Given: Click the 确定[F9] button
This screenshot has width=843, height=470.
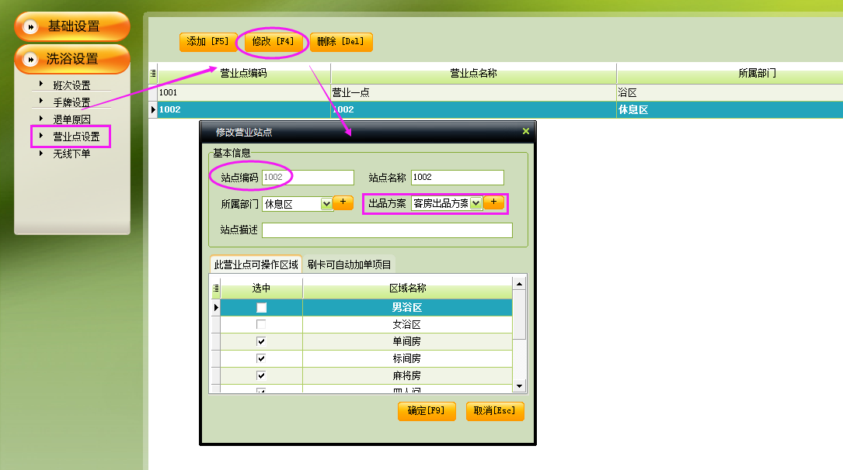Looking at the screenshot, I should coord(426,411).
